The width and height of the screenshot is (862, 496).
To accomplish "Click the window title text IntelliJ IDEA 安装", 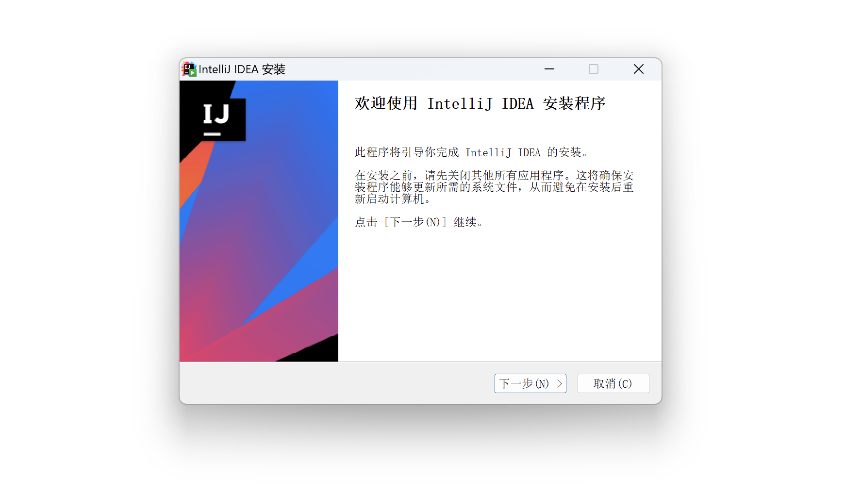I will coord(242,69).
